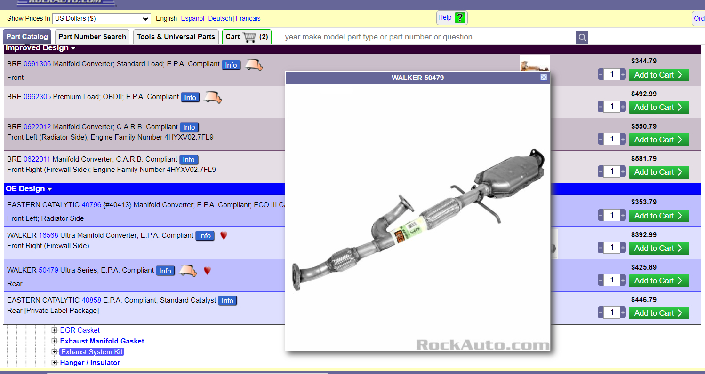Add the $425.89 part to cart
Screen dimensions: 705x374
point(659,280)
